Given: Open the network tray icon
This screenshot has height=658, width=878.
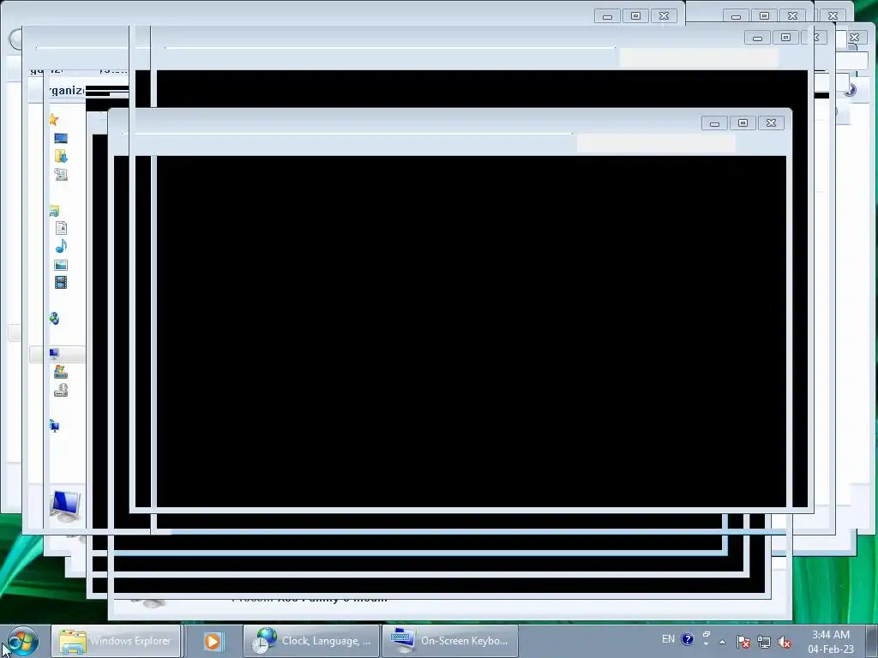Looking at the screenshot, I should click(x=764, y=643).
